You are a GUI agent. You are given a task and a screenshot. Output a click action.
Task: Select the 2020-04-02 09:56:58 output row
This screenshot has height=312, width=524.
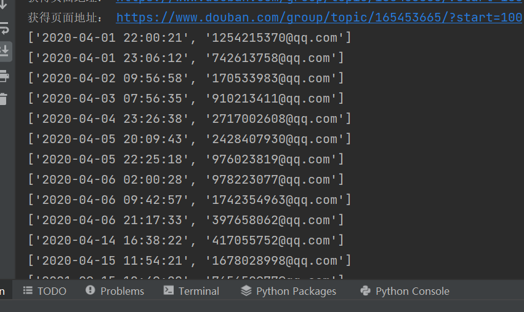(x=186, y=79)
